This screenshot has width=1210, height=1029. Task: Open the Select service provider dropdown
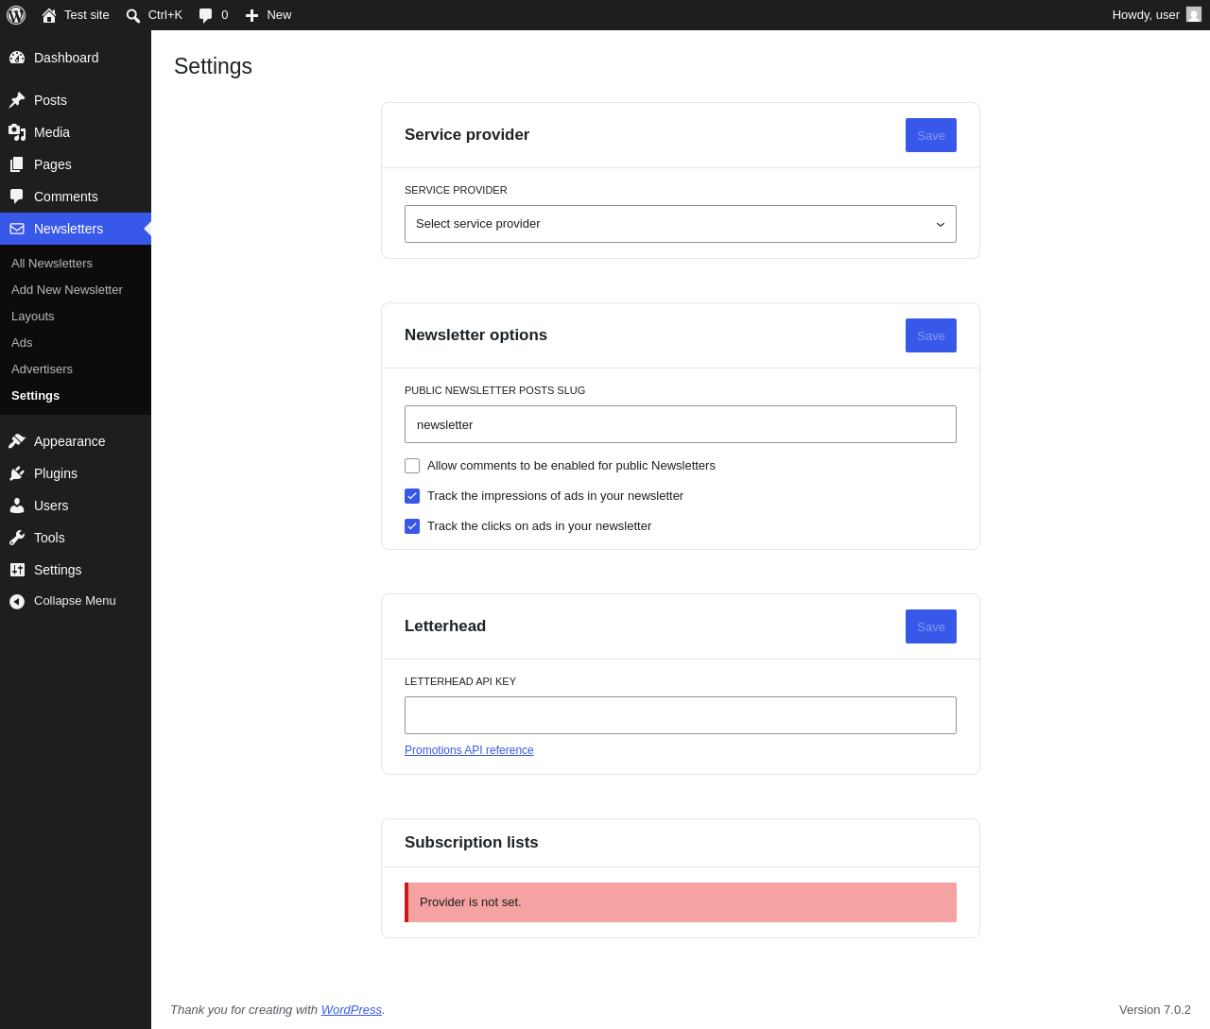pyautogui.click(x=681, y=224)
